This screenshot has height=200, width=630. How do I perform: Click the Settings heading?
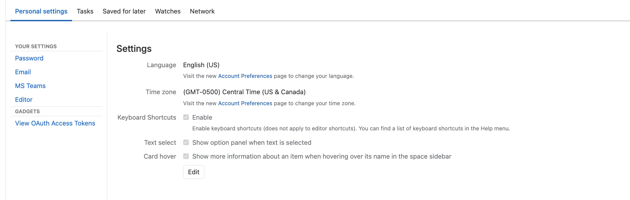(x=134, y=49)
